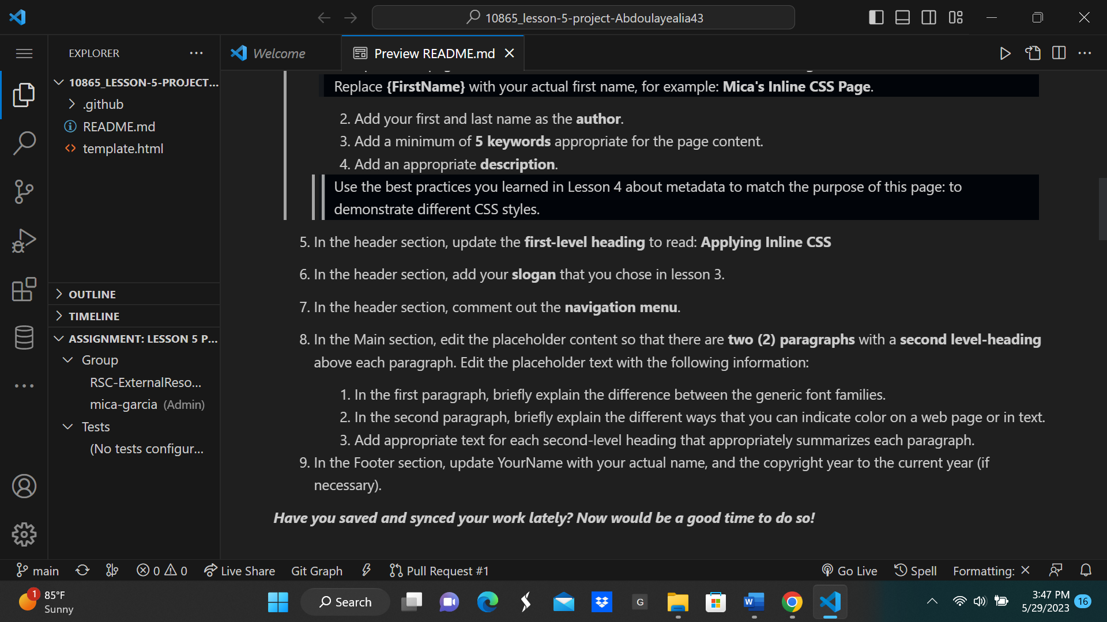Open the Extensions view

(x=24, y=289)
